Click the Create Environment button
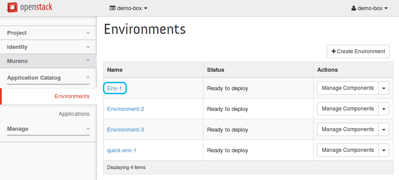399x180 pixels. (x=358, y=51)
